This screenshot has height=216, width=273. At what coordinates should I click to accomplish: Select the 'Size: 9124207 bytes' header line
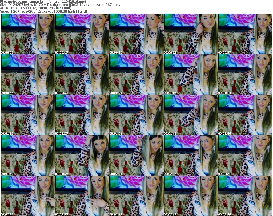click(x=60, y=5)
